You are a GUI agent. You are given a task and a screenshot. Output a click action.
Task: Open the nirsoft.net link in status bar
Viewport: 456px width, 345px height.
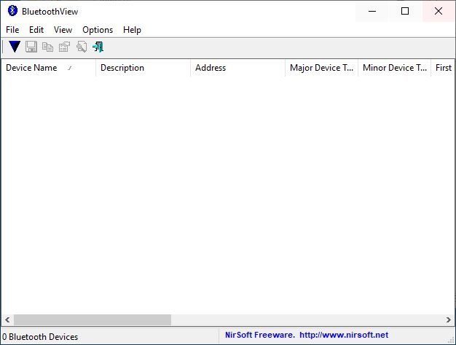[344, 335]
